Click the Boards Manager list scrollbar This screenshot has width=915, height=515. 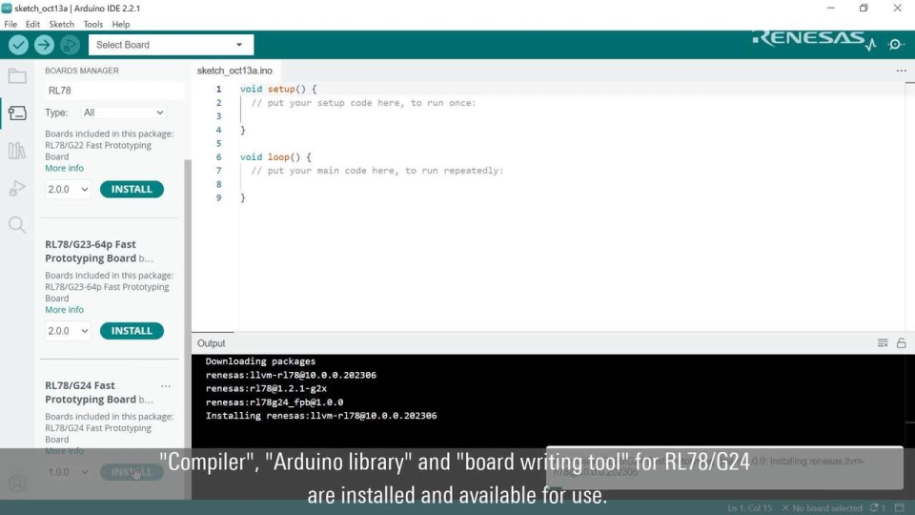pos(188,327)
